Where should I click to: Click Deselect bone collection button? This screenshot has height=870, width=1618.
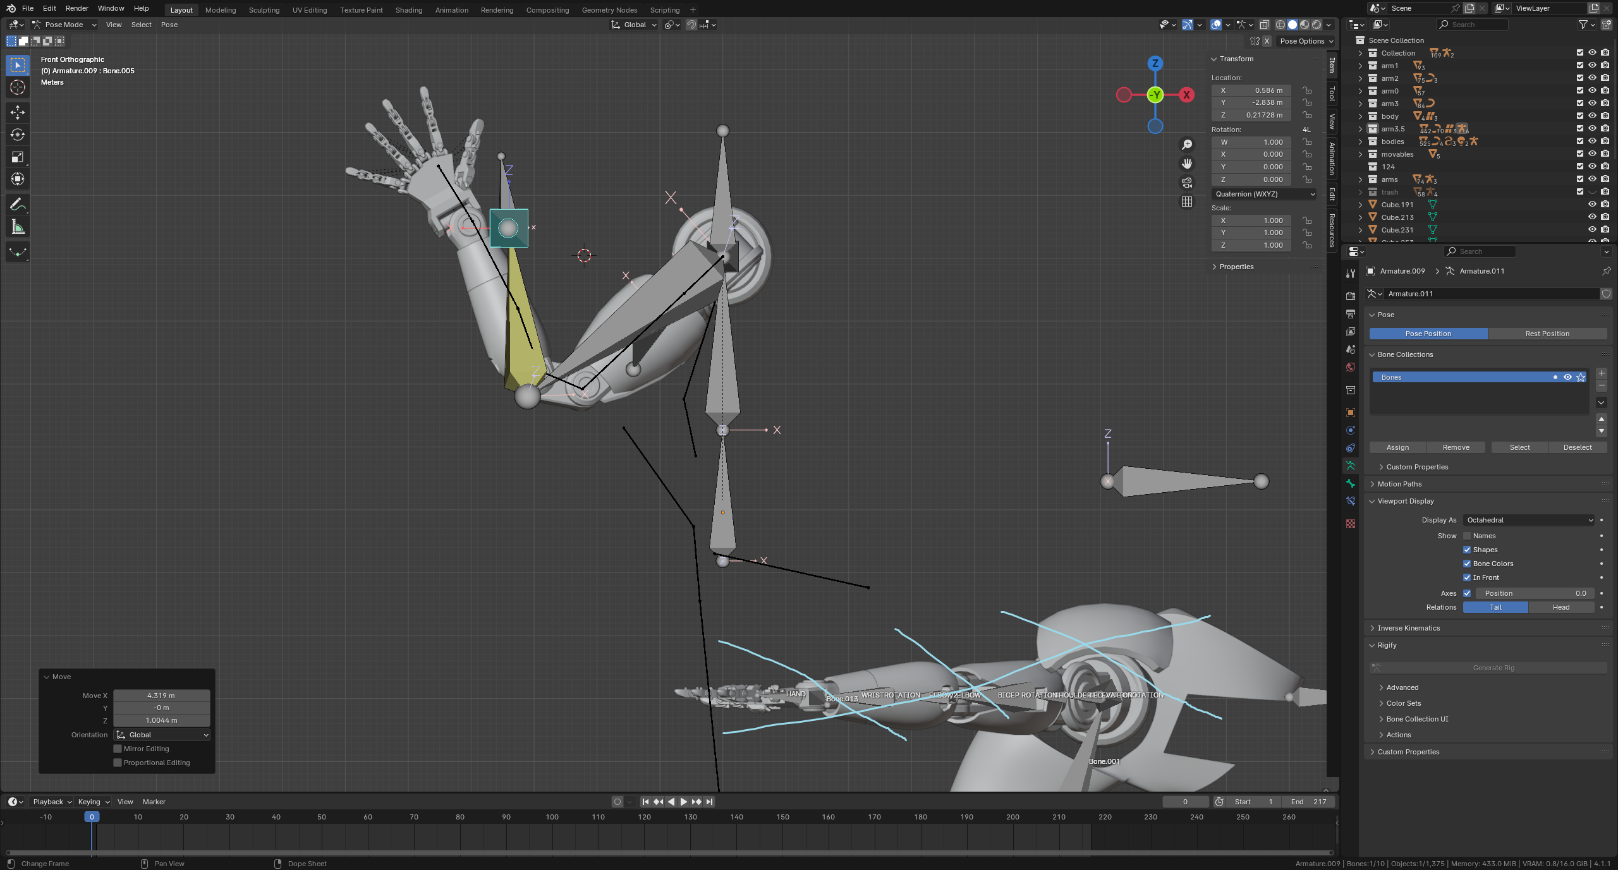[1578, 447]
